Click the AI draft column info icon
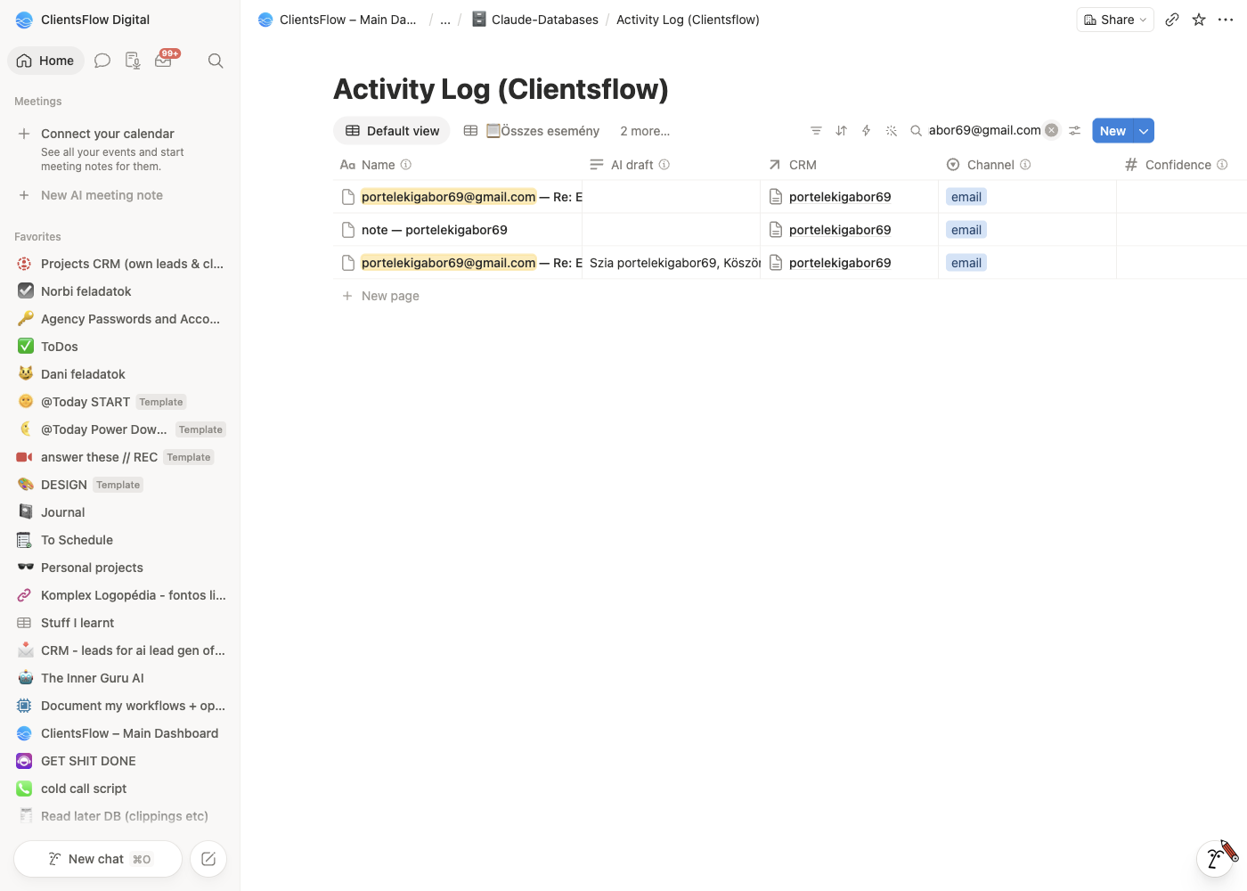This screenshot has width=1247, height=891. coord(664,165)
